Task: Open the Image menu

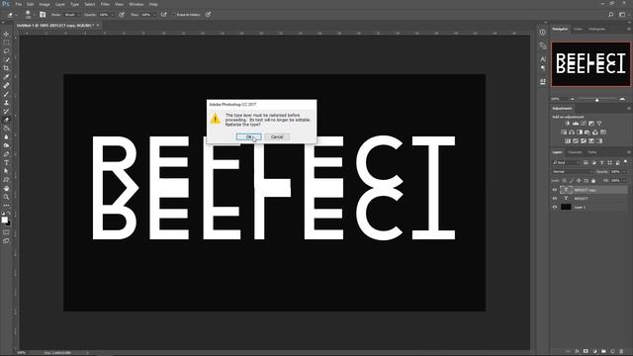Action: [45, 4]
